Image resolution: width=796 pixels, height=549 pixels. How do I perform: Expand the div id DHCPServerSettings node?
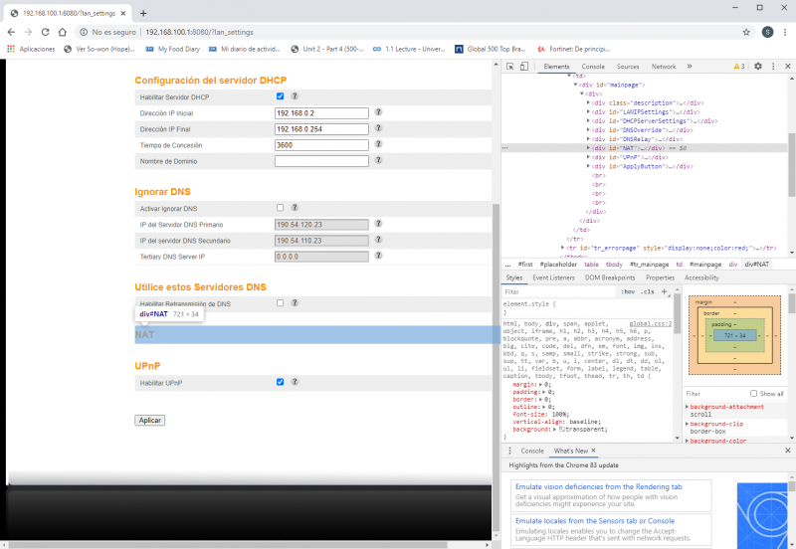pyautogui.click(x=588, y=120)
